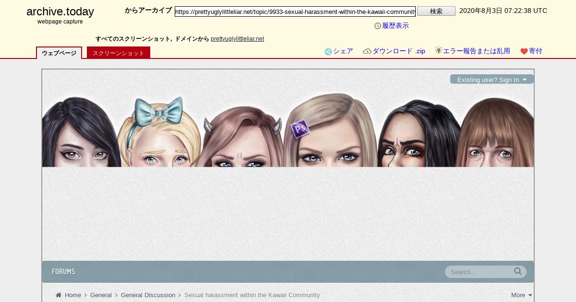Go to the General breadcrumb
The width and height of the screenshot is (576, 302).
point(101,295)
